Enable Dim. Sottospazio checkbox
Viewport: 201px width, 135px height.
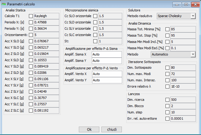[167, 67]
